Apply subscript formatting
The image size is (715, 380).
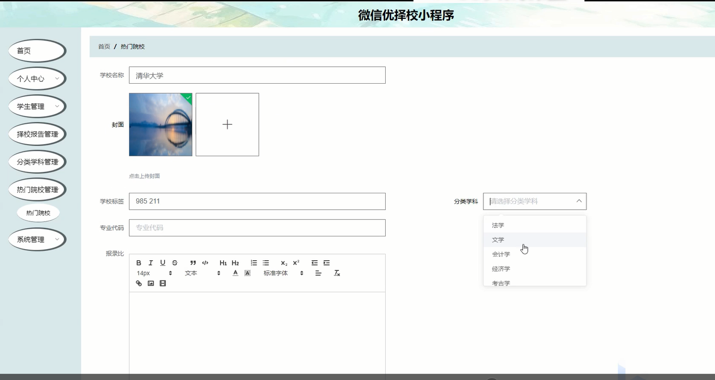click(x=284, y=263)
